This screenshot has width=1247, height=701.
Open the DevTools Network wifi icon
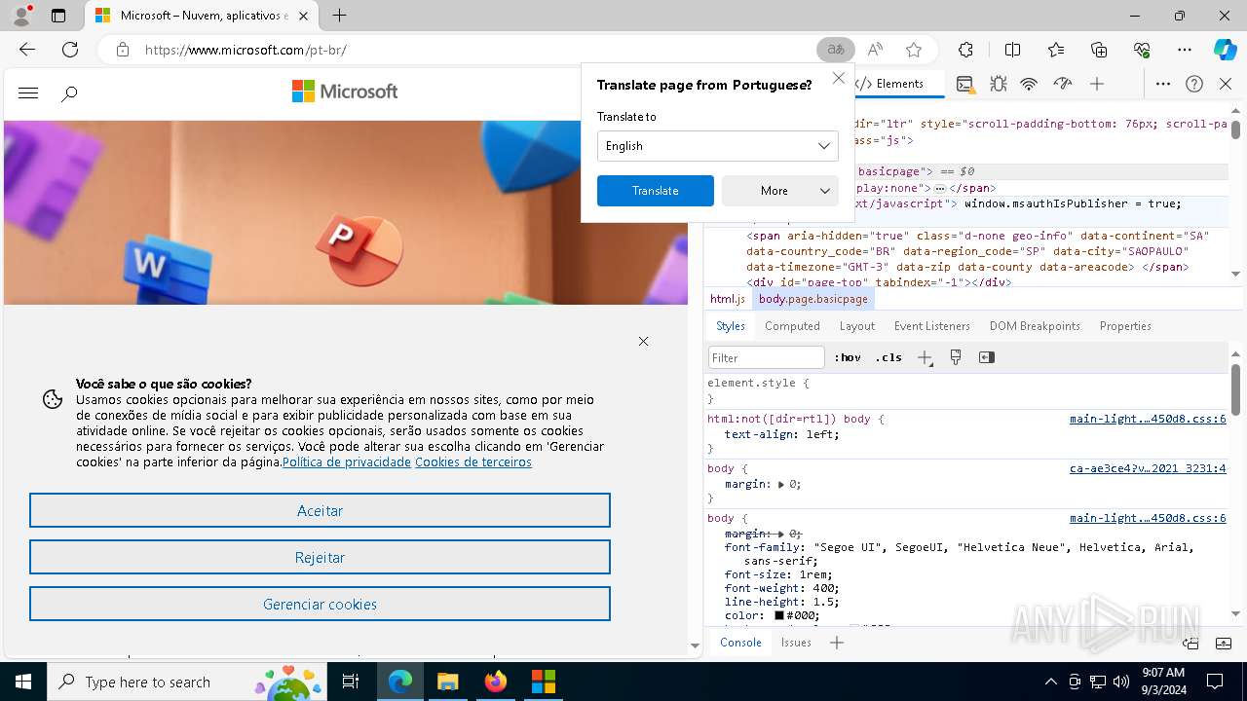1029,84
